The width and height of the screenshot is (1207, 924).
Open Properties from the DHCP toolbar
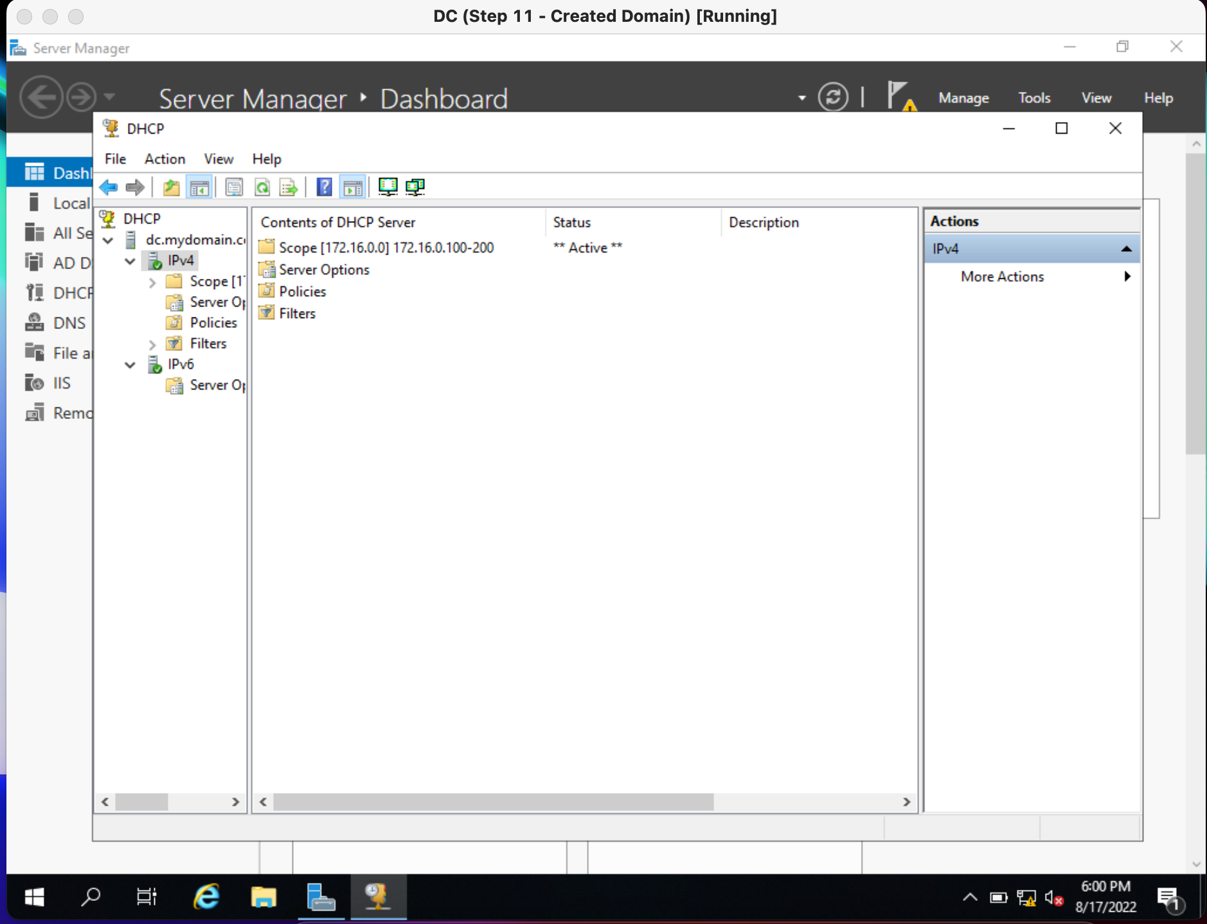234,187
